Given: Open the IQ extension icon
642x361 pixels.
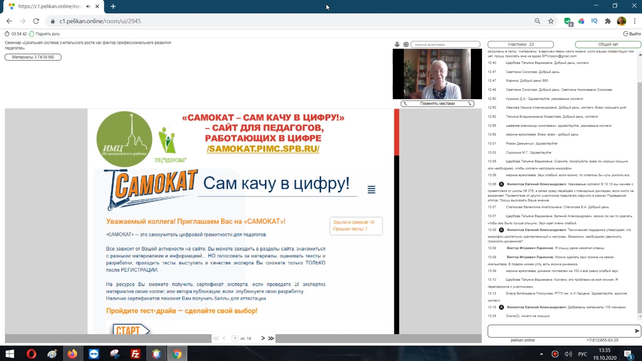Looking at the screenshot, I should (594, 21).
